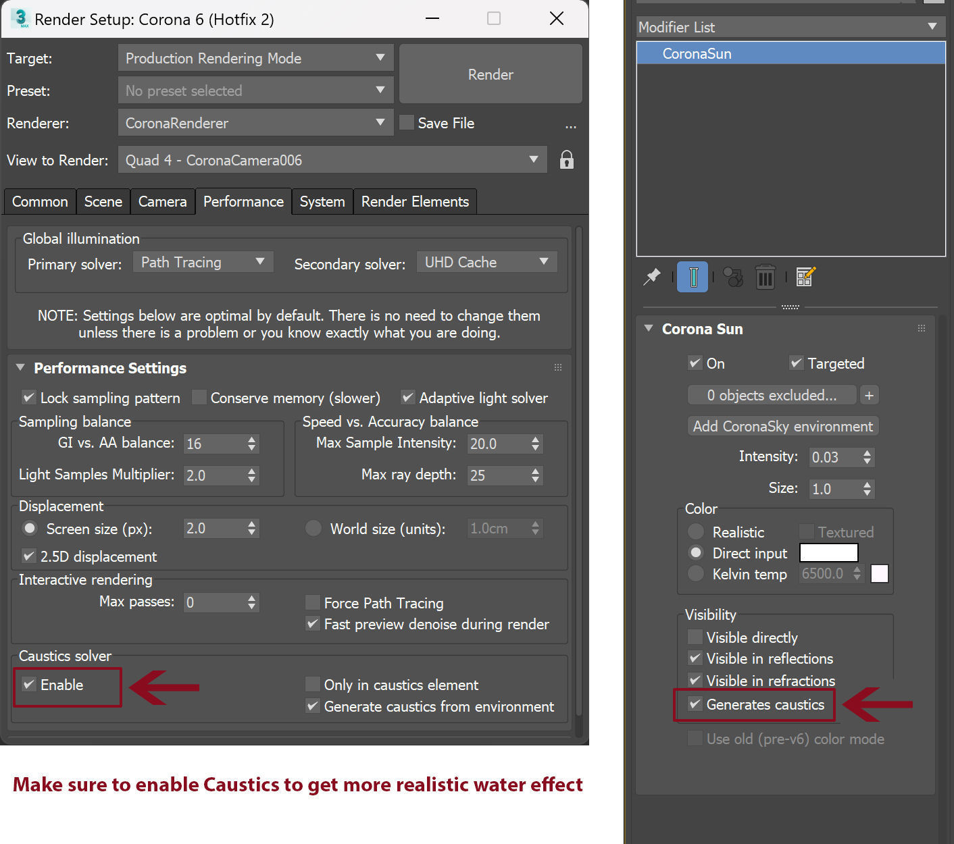The image size is (954, 844).
Task: Open the Render Elements tab
Action: pos(415,201)
